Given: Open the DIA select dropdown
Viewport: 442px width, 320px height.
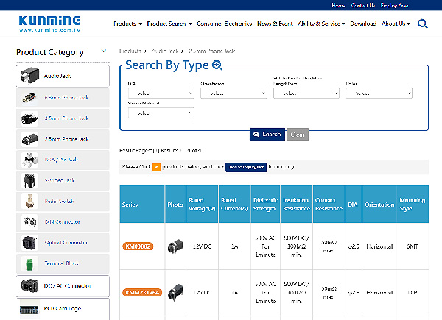Looking at the screenshot, I should (x=160, y=93).
